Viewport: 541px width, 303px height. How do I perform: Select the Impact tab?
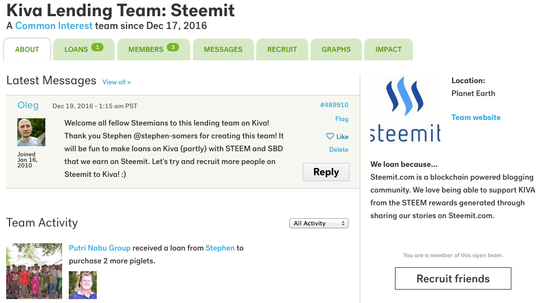(x=388, y=50)
